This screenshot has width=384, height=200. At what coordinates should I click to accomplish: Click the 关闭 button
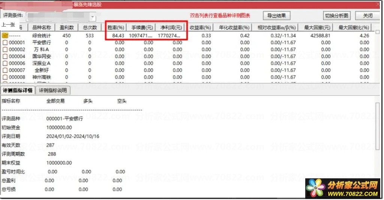click(x=367, y=16)
